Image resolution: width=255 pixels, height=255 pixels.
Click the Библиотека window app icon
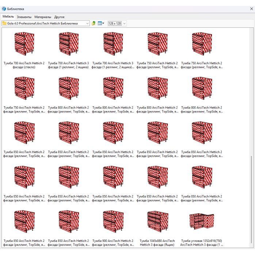pyautogui.click(x=4, y=9)
